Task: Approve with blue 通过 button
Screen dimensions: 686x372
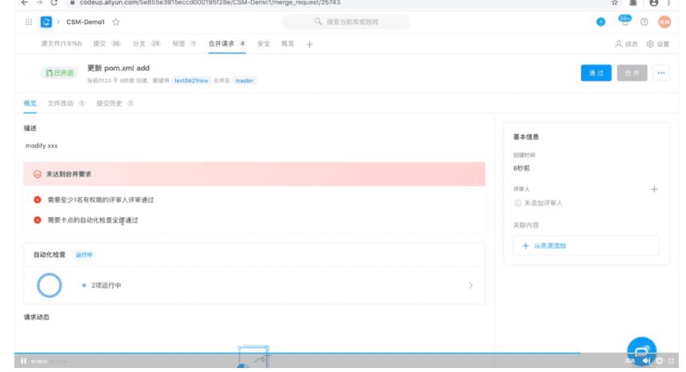Action: pos(596,73)
